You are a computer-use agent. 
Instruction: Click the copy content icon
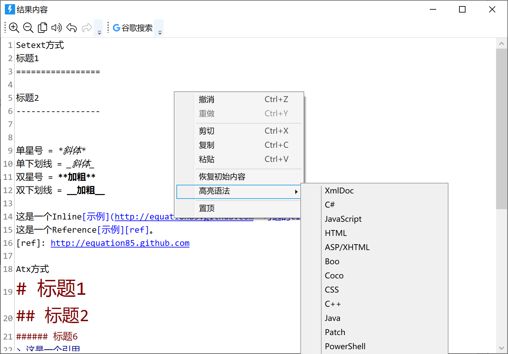(x=42, y=28)
